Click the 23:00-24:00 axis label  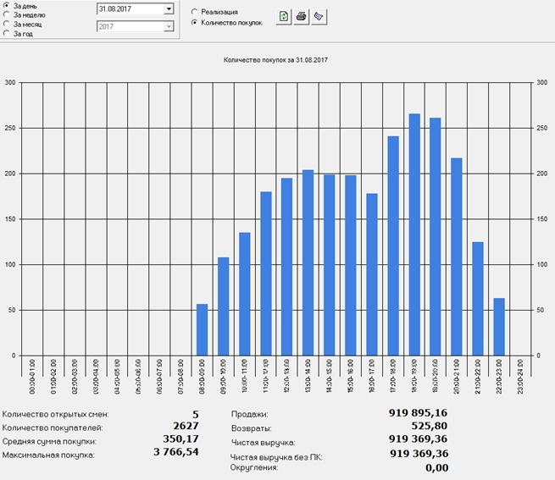point(520,377)
